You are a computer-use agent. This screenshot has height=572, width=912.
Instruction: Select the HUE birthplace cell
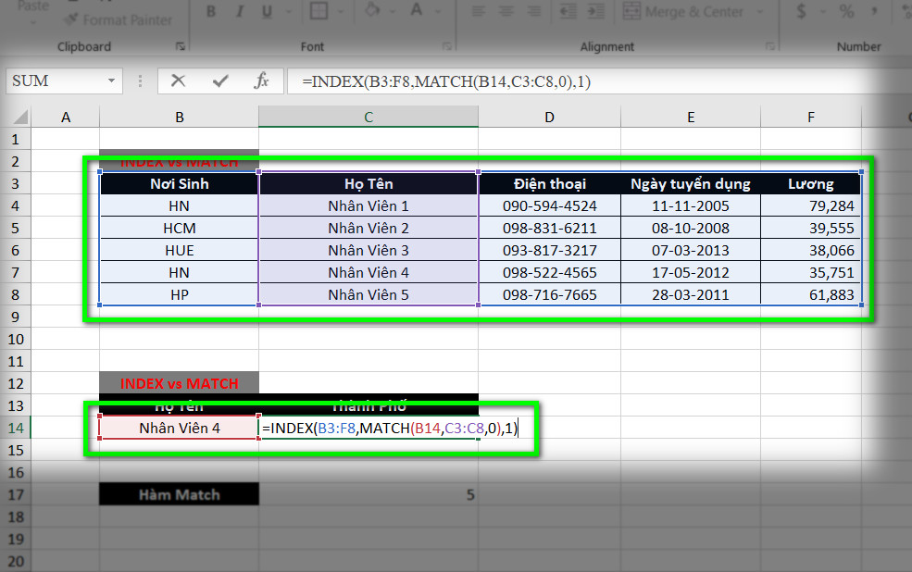tap(179, 251)
